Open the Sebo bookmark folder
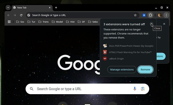 93,22
